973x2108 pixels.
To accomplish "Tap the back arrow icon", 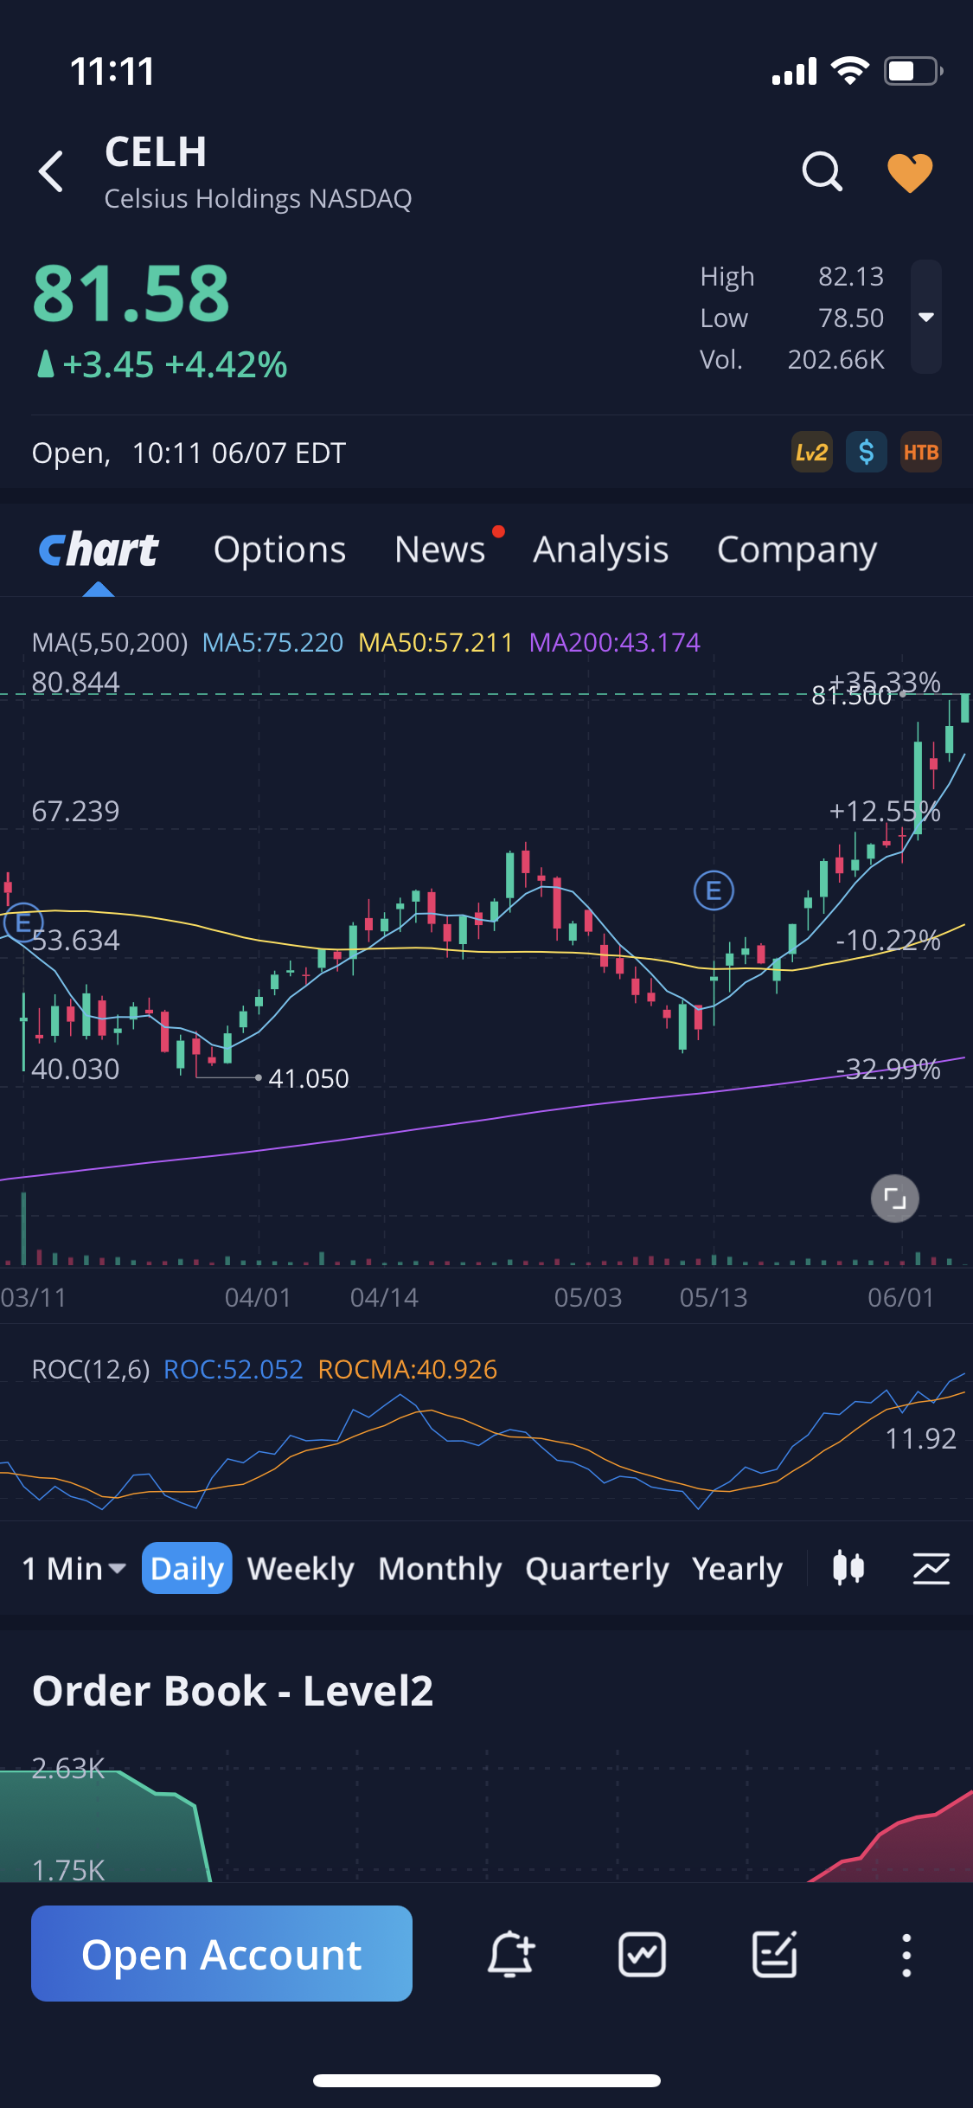I will tap(52, 171).
